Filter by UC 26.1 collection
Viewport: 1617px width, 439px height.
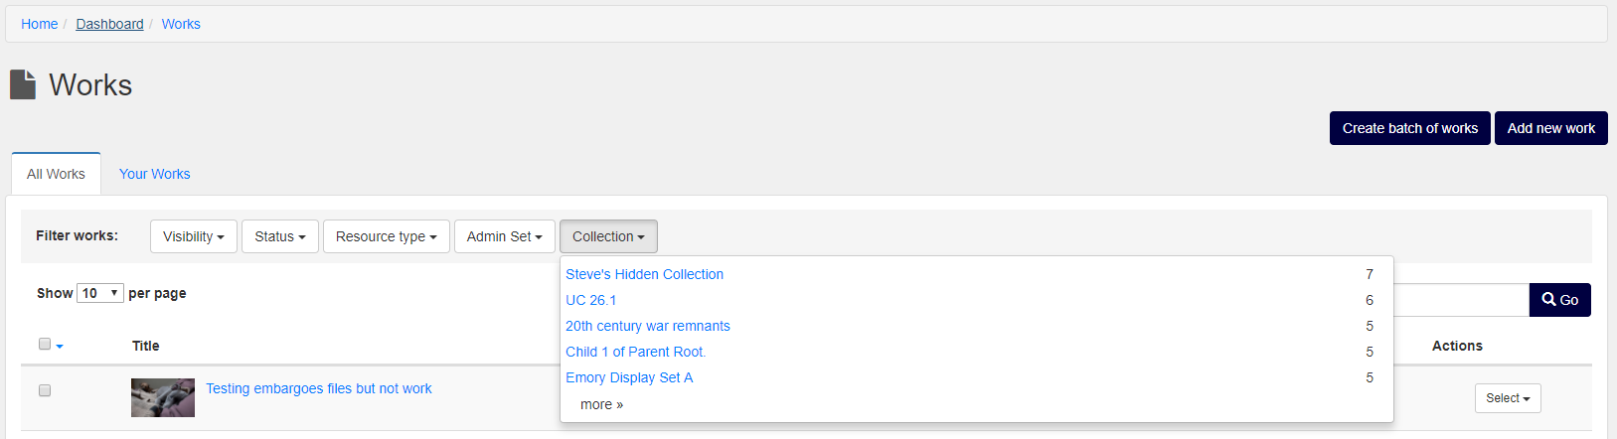pos(591,300)
